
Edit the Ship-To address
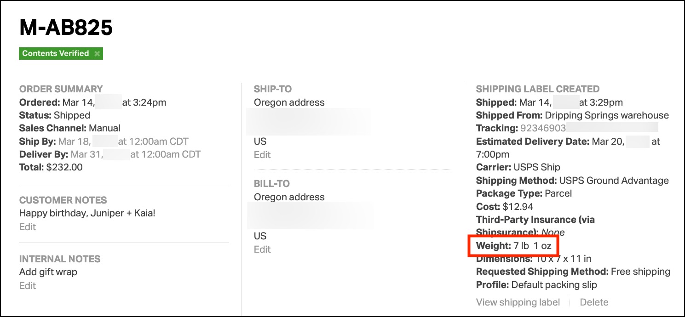(x=262, y=154)
